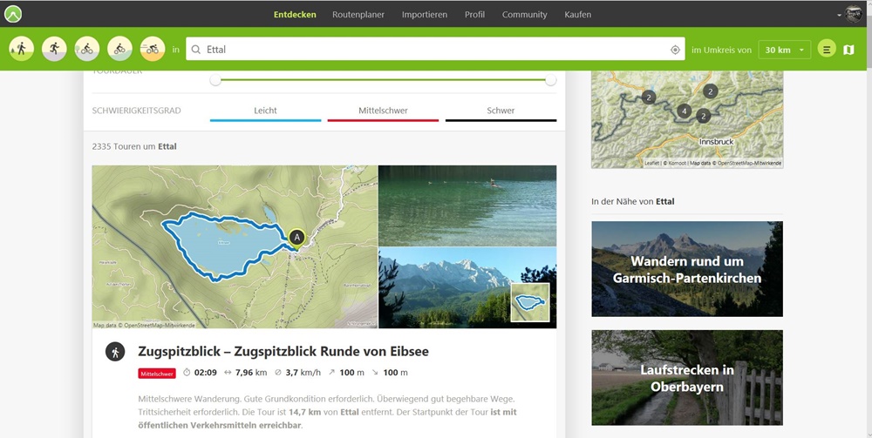Click the right handle of the Tourdauer slider
The height and width of the screenshot is (438, 872).
tap(550, 80)
